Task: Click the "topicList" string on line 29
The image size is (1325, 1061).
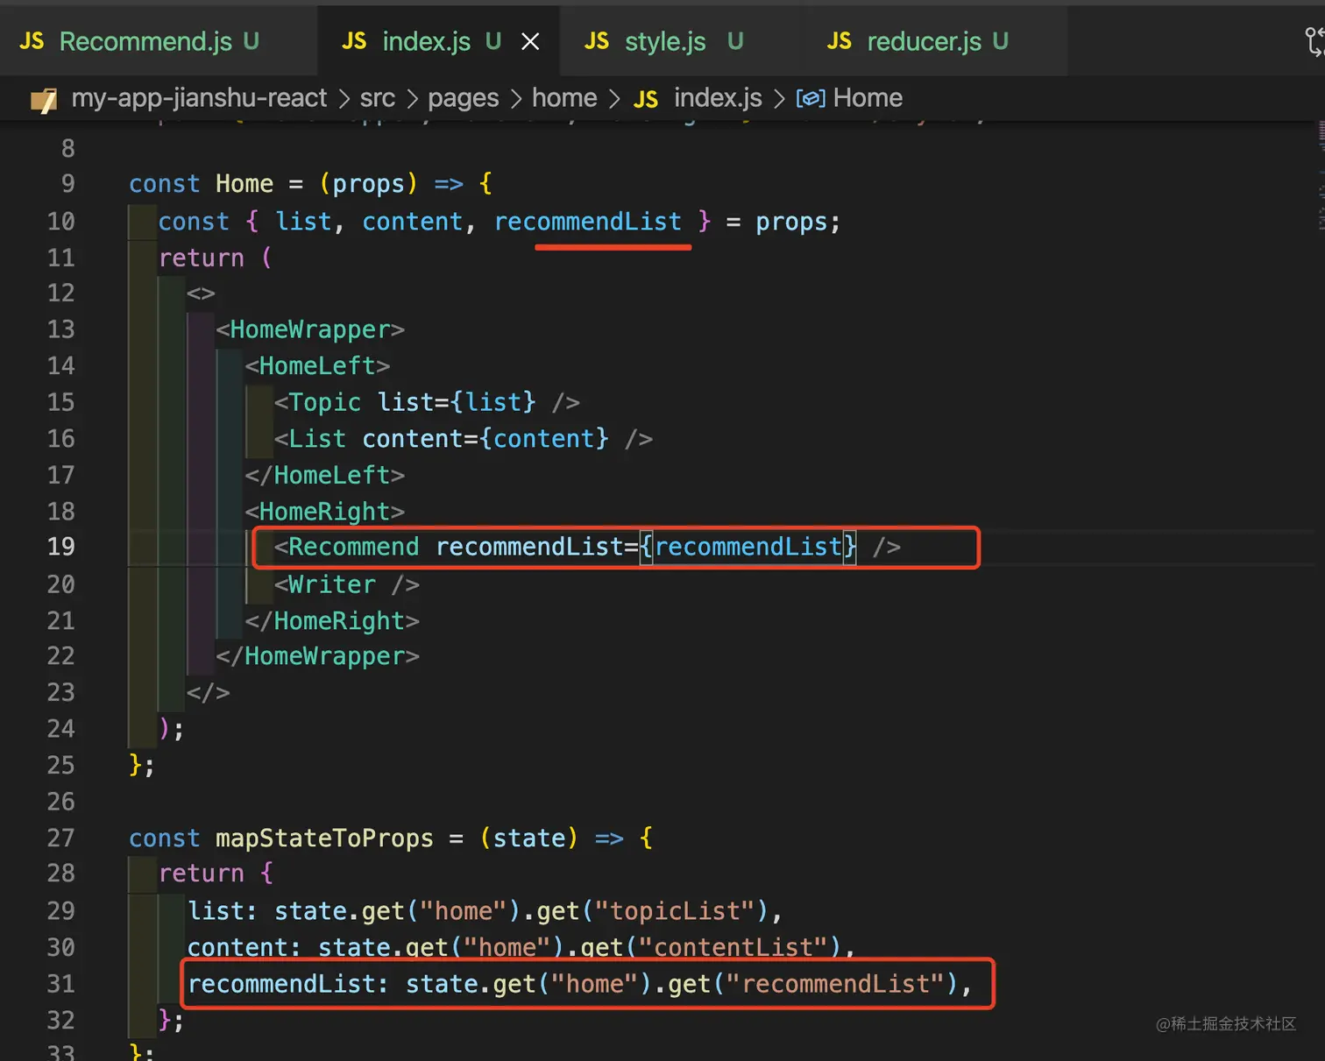Action: pos(676,911)
